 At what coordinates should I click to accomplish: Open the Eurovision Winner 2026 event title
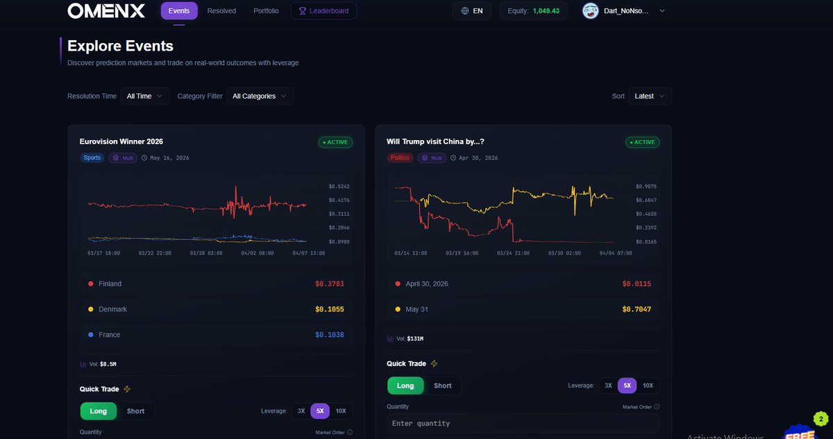(121, 141)
